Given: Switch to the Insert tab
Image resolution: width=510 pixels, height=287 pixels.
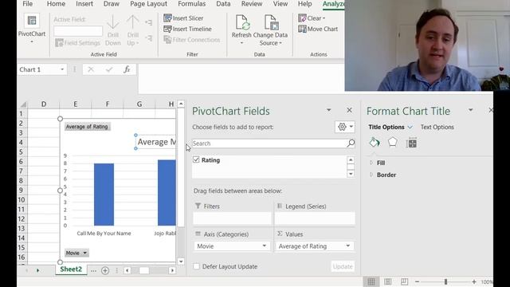Looking at the screenshot, I should (84, 4).
